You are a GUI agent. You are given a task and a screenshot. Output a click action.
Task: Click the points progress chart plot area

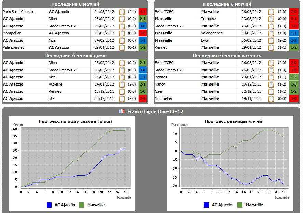(x=76, y=157)
